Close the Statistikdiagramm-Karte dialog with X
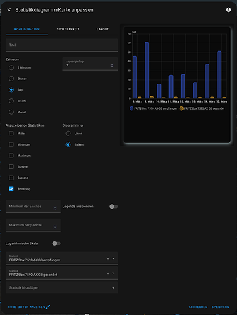 [x=9, y=10]
